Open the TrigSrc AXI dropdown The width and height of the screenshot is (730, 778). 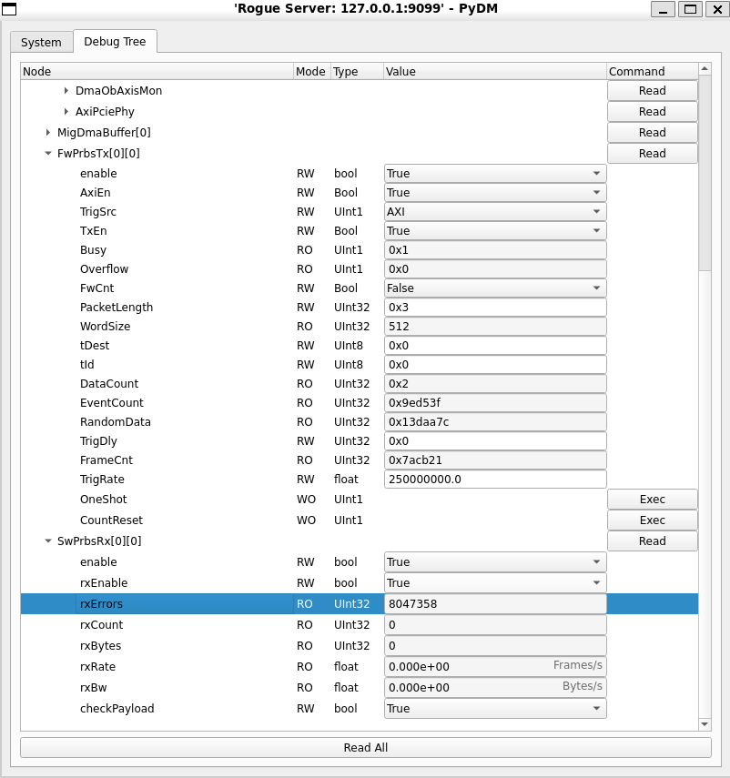(x=494, y=212)
